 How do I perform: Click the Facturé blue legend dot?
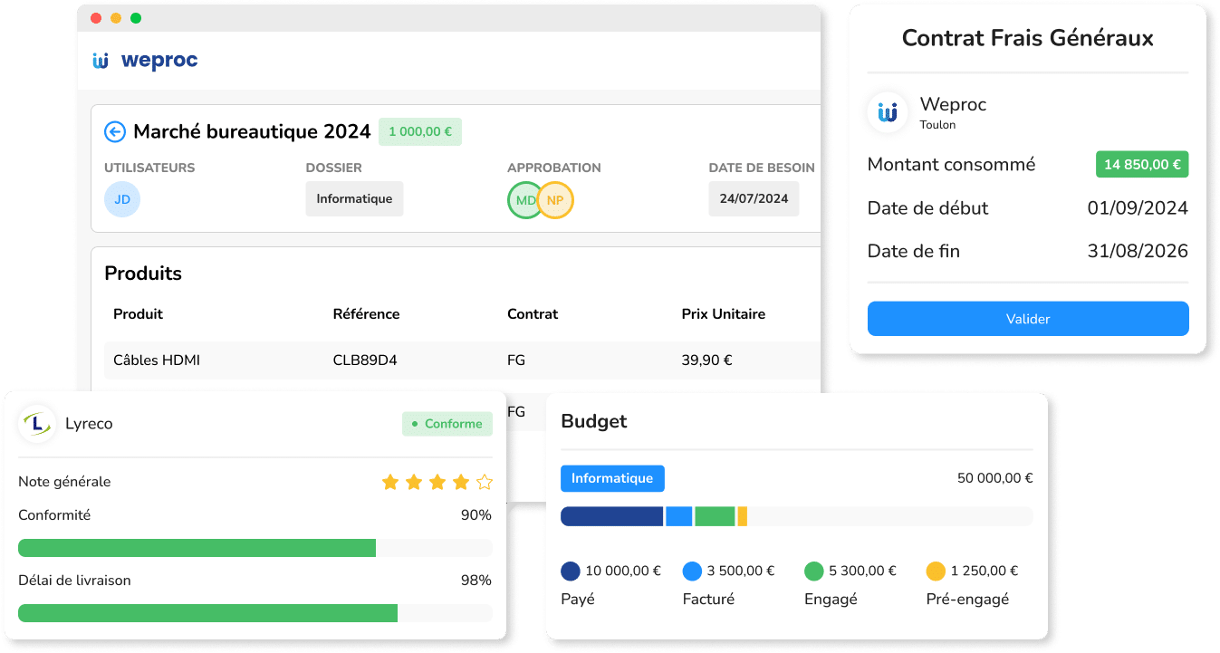pyautogui.click(x=692, y=571)
